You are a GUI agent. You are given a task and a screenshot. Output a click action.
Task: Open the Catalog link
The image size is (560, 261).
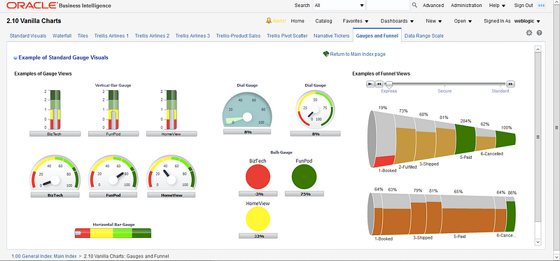323,21
